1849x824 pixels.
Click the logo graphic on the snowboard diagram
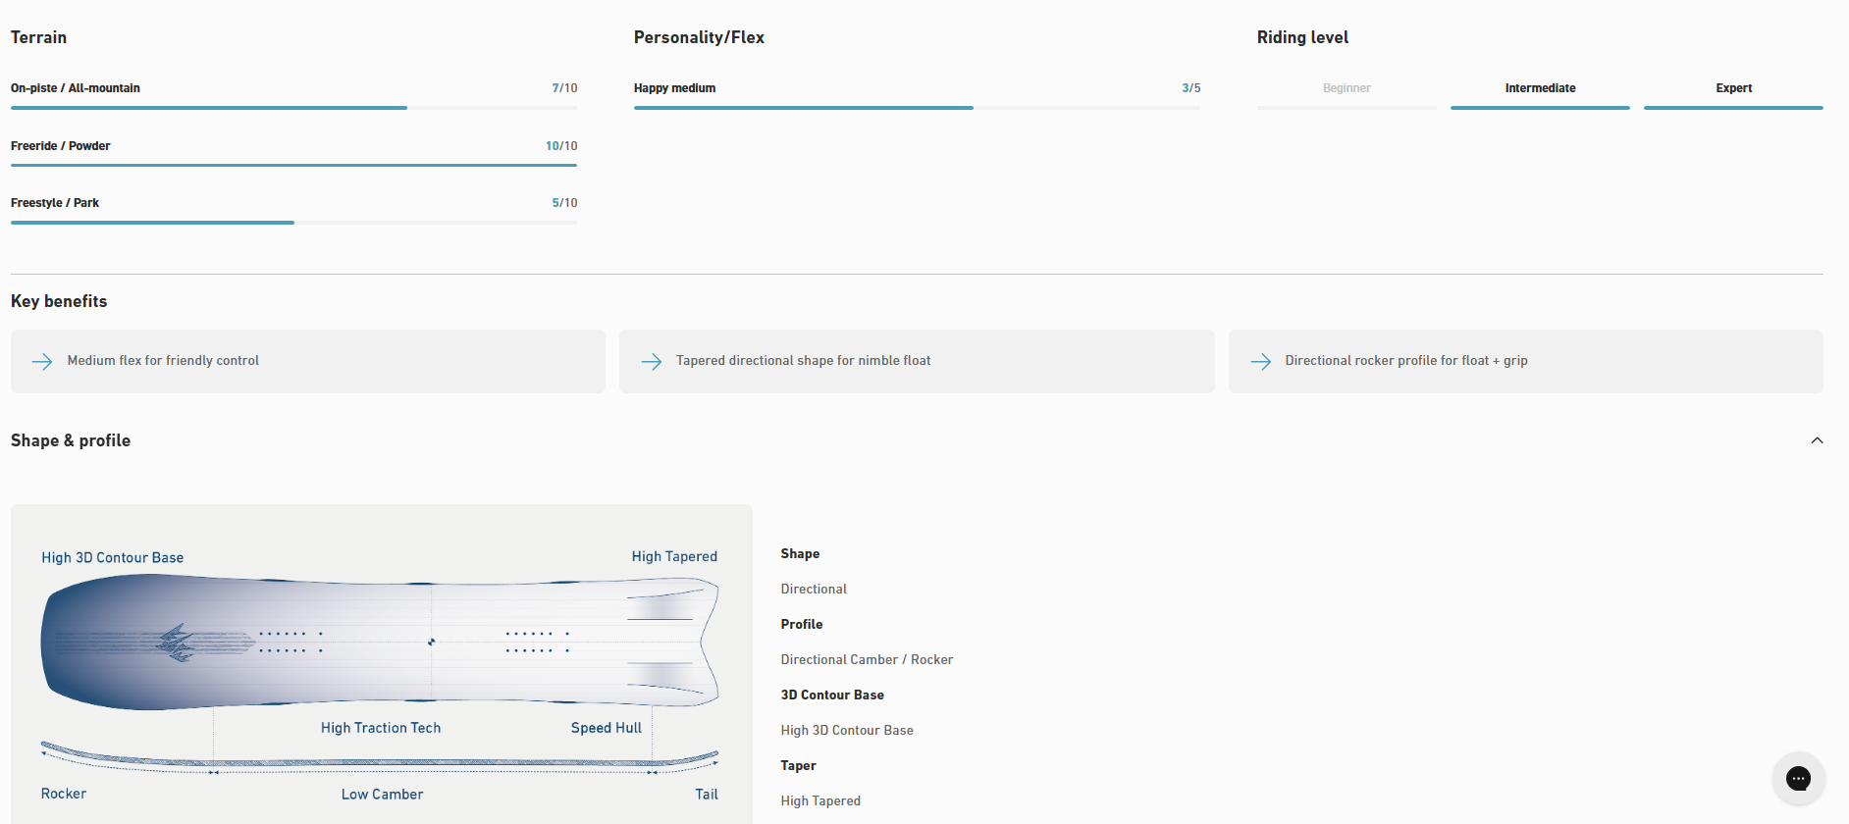[x=177, y=643]
